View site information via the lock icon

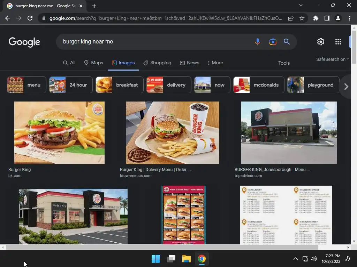[44, 18]
